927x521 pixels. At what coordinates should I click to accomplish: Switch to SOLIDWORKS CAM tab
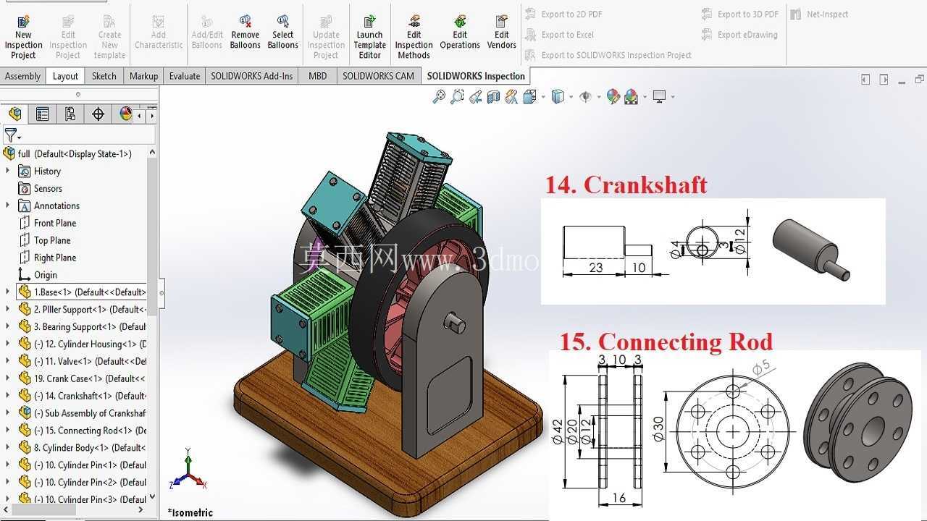click(x=378, y=76)
